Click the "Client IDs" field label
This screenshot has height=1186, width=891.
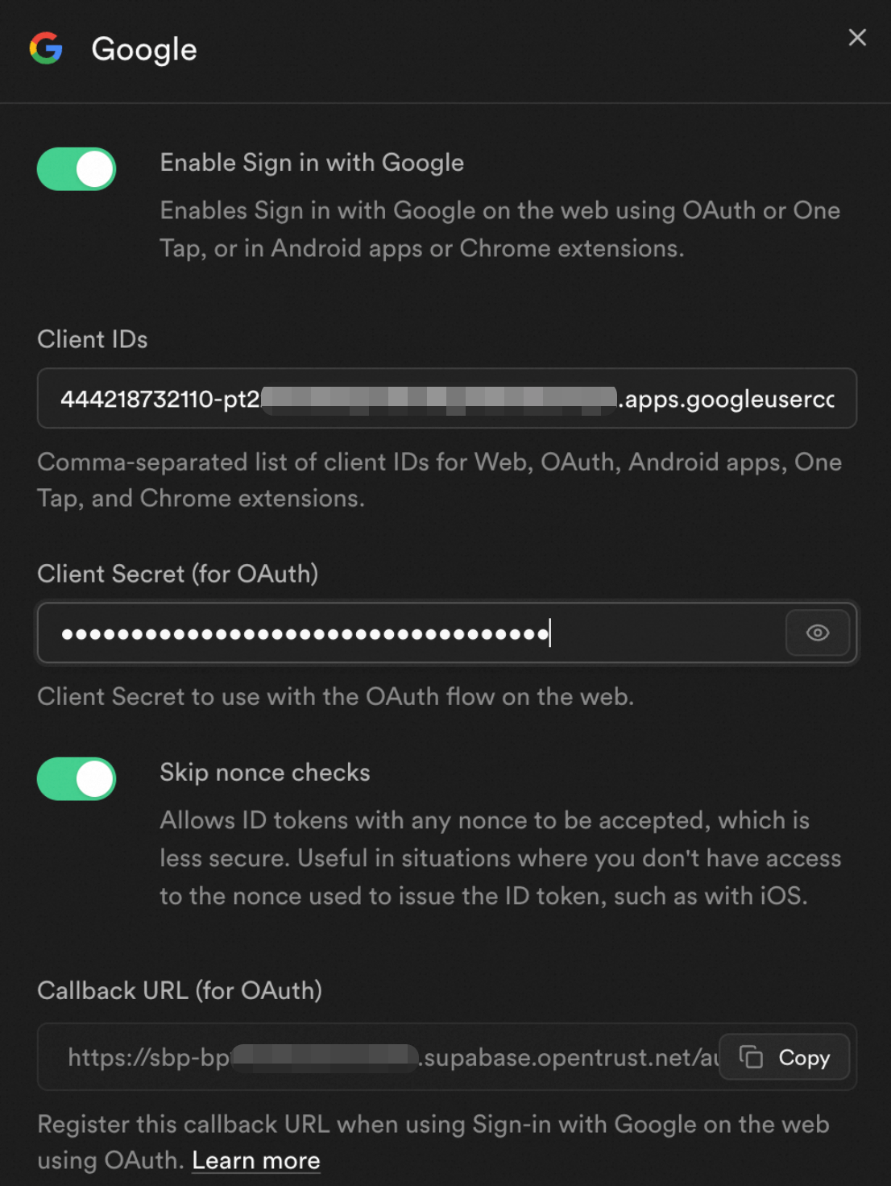(93, 339)
